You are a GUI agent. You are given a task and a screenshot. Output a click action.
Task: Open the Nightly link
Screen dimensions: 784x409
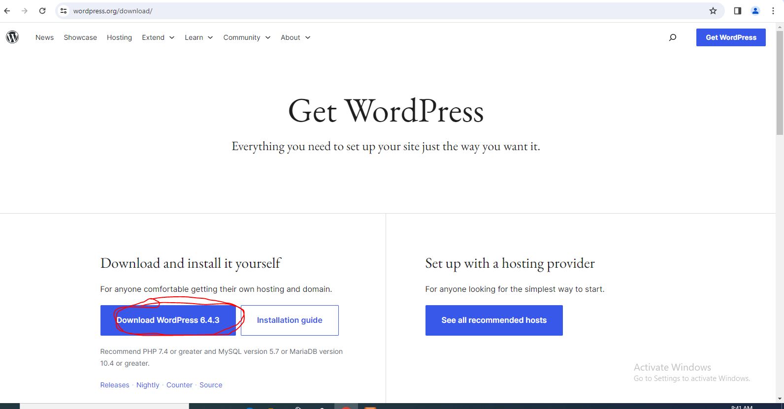(148, 385)
